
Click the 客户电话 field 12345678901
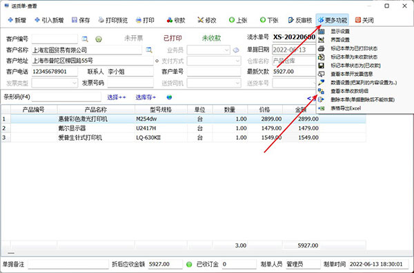click(55, 72)
